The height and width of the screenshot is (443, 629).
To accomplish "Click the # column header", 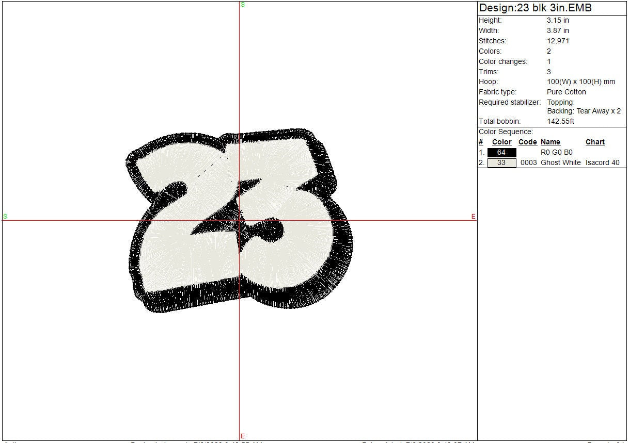I will (x=481, y=142).
